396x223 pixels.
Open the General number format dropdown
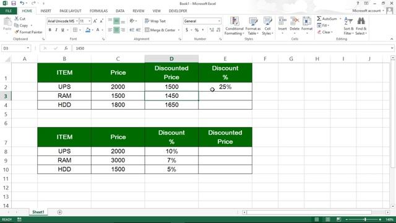pyautogui.click(x=219, y=21)
